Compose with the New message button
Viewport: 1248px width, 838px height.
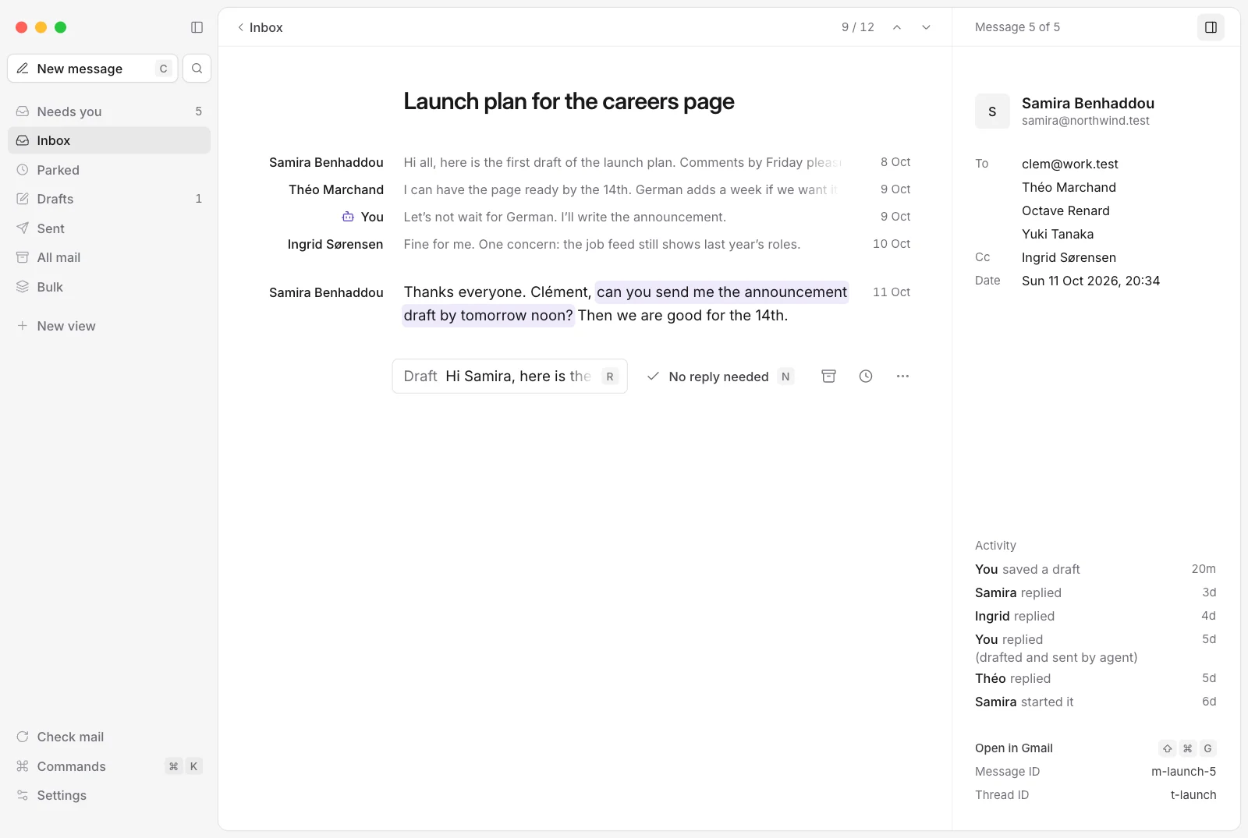(92, 69)
